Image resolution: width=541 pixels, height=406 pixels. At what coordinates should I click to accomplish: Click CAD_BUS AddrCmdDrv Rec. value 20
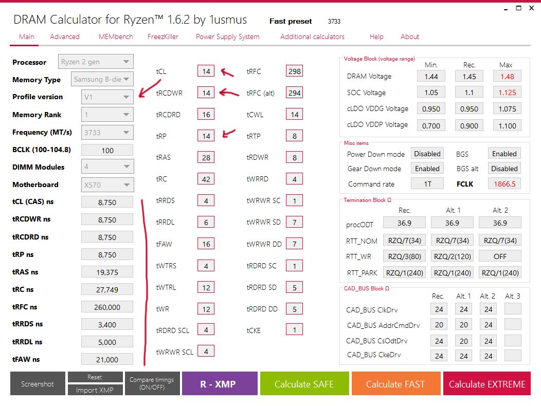439,325
